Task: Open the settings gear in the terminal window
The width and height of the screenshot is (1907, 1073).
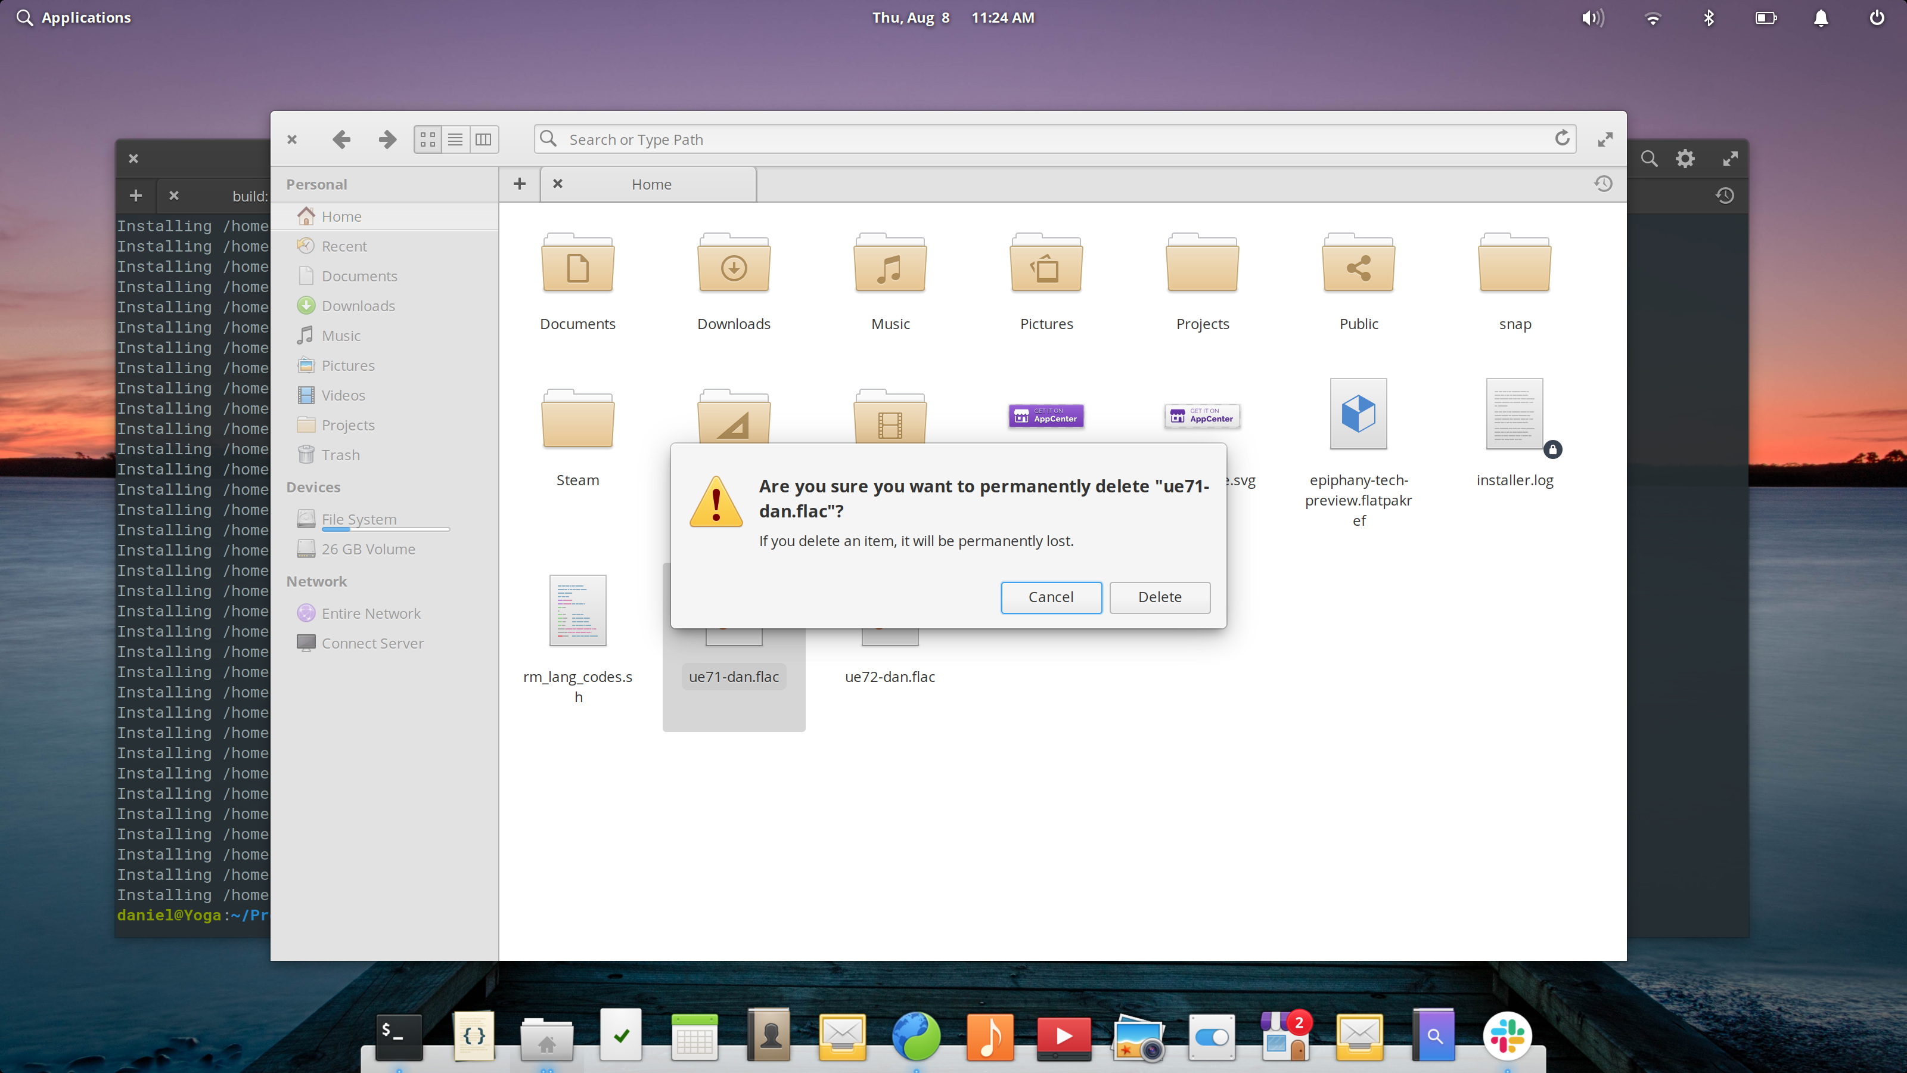Action: pyautogui.click(x=1685, y=159)
